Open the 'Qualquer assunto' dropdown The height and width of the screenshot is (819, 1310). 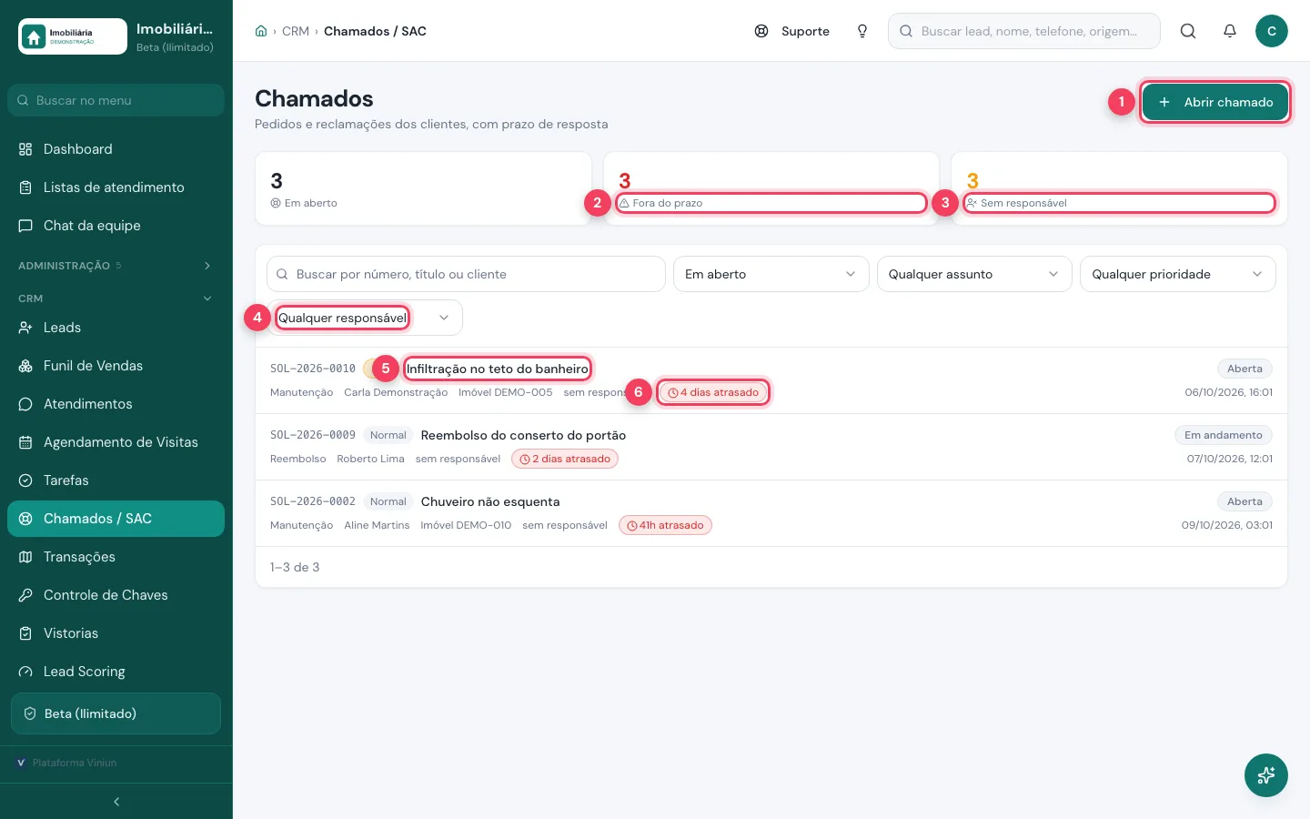[x=974, y=274]
